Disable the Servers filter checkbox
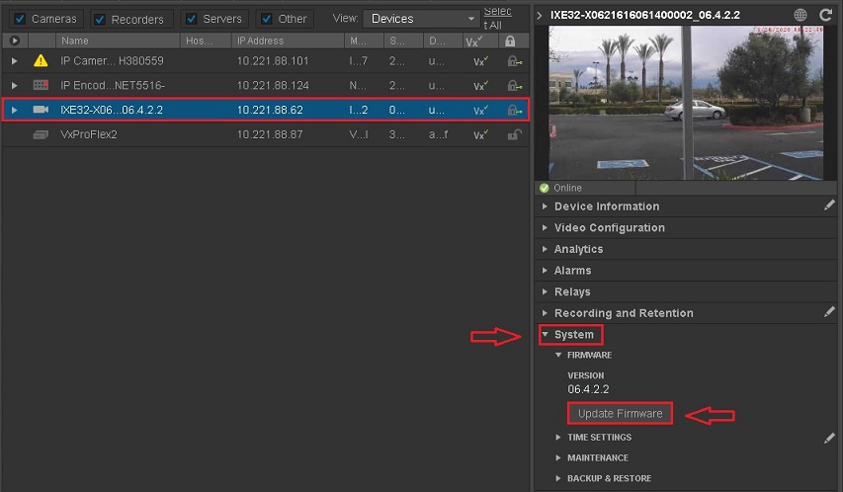 coord(192,19)
